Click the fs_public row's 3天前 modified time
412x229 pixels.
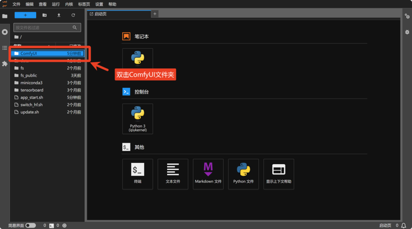76,76
